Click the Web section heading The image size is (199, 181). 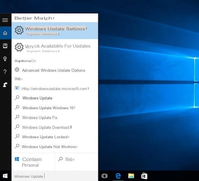19,79
